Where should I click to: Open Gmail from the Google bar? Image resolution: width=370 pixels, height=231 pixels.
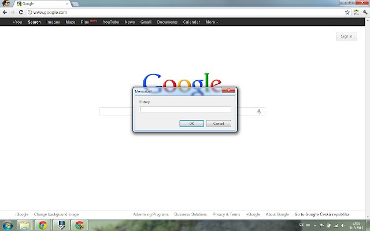pyautogui.click(x=146, y=22)
